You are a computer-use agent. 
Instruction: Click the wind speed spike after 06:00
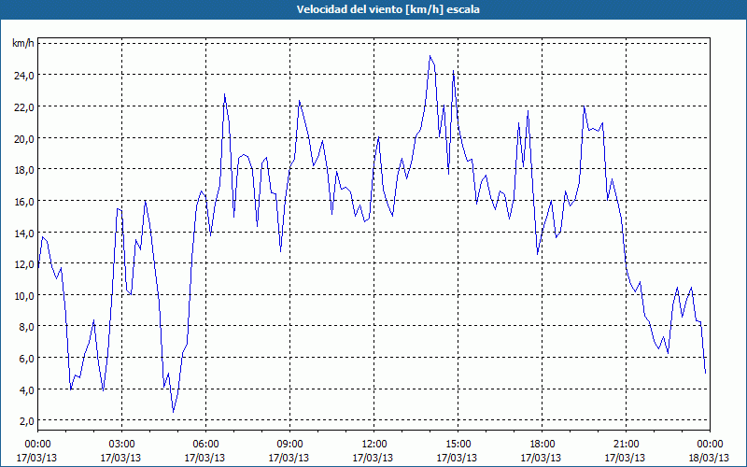point(224,94)
